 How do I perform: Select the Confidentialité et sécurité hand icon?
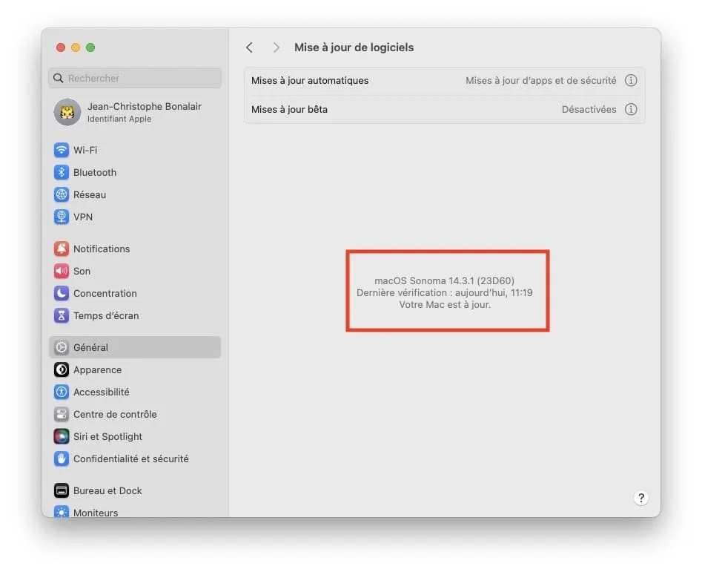click(x=62, y=458)
